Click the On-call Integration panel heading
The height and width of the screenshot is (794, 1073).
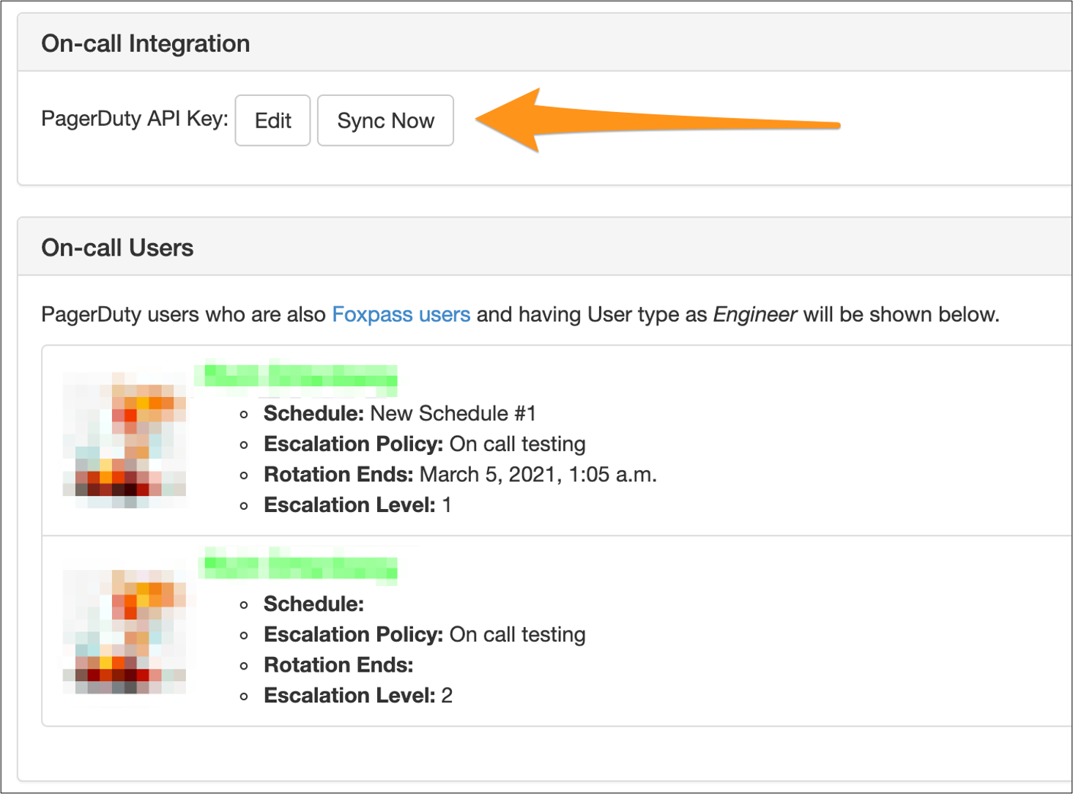tap(146, 44)
